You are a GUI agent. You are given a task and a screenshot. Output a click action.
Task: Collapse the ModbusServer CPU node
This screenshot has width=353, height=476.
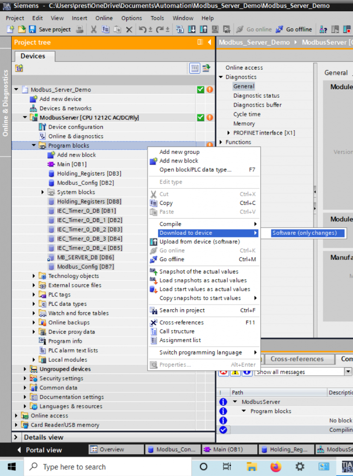[25, 118]
